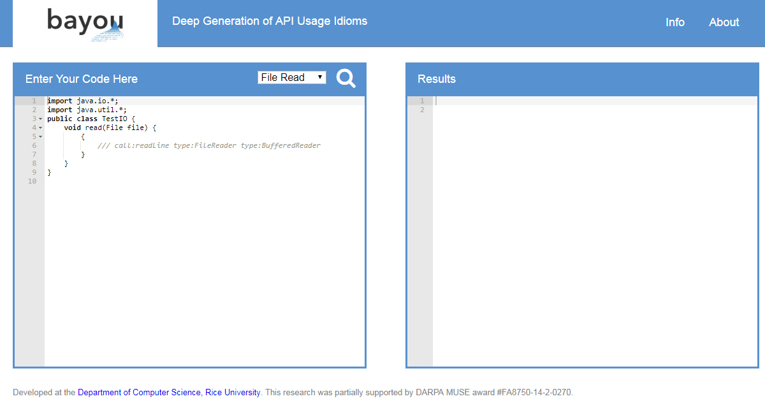
Task: Click the 'public class TestIO {' line
Action: coord(91,119)
